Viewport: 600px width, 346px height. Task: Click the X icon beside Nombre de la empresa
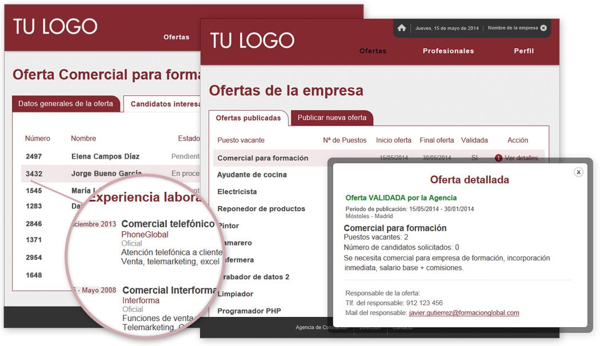[543, 28]
